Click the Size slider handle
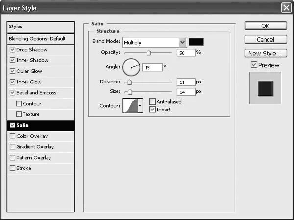This screenshot has width=294, height=220. [130, 92]
